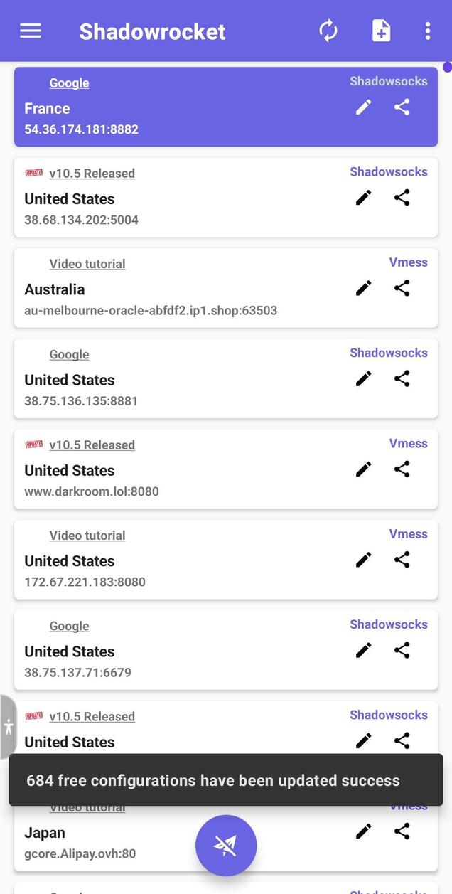This screenshot has height=894, width=452.
Task: Share the France server configuration
Action: [402, 107]
